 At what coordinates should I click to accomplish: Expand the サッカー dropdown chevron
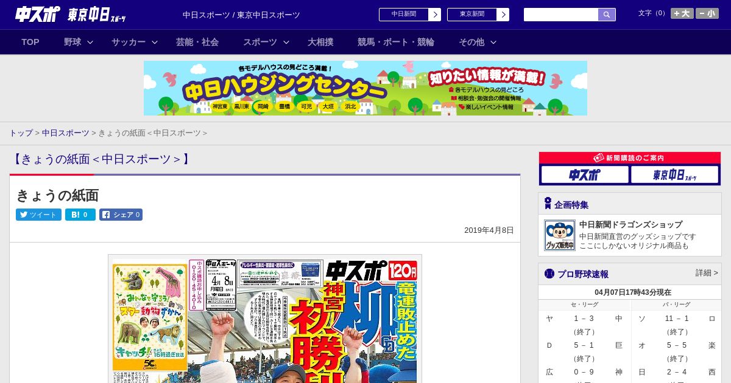(155, 42)
